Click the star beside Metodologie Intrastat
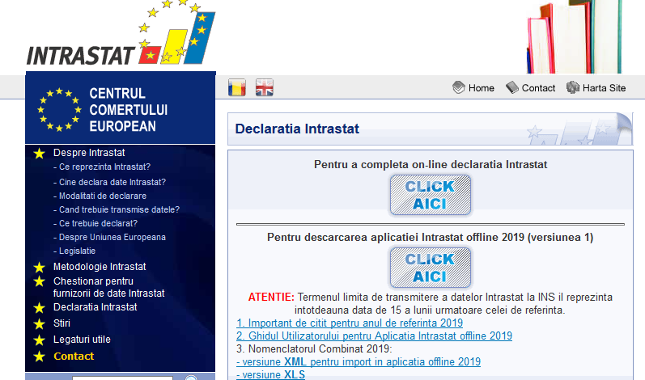645x380 pixels. point(39,268)
